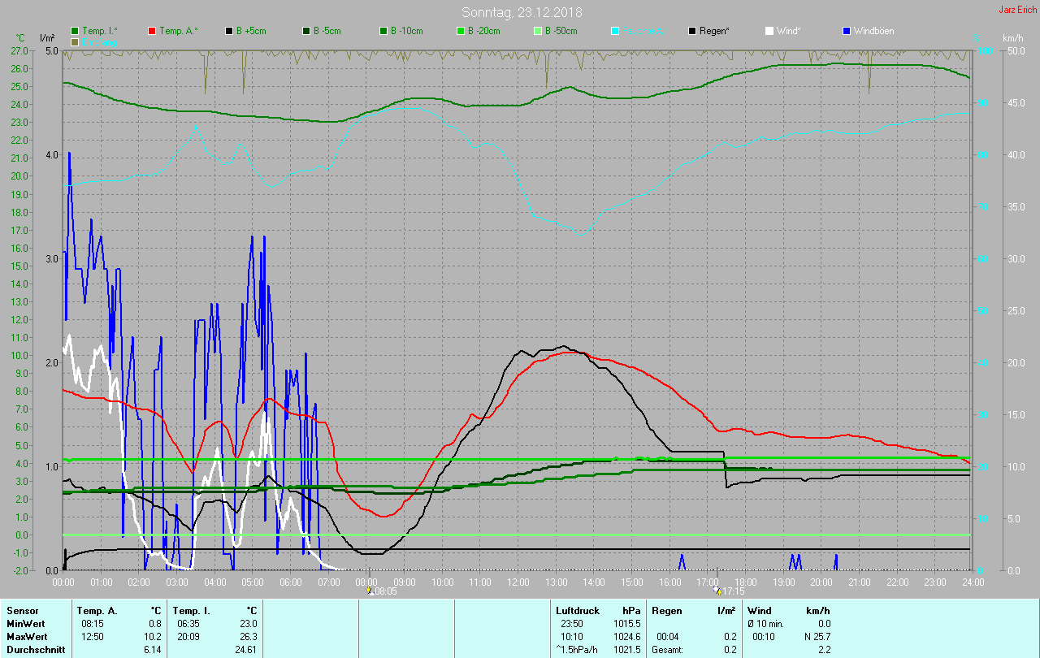Select the B -50cm legend marker
This screenshot has width=1040, height=658.
coord(538,31)
